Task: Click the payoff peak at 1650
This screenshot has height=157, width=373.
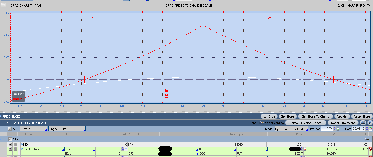Action: tap(203, 26)
